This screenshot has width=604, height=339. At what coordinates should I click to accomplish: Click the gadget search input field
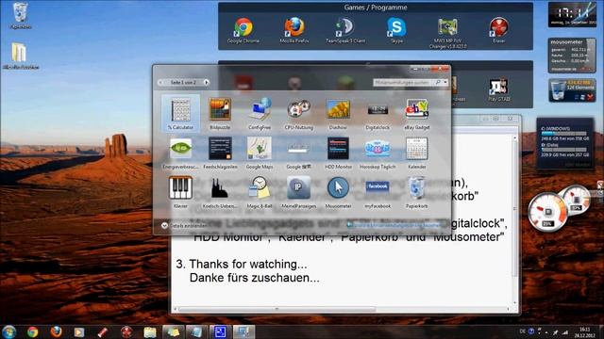pyautogui.click(x=404, y=82)
